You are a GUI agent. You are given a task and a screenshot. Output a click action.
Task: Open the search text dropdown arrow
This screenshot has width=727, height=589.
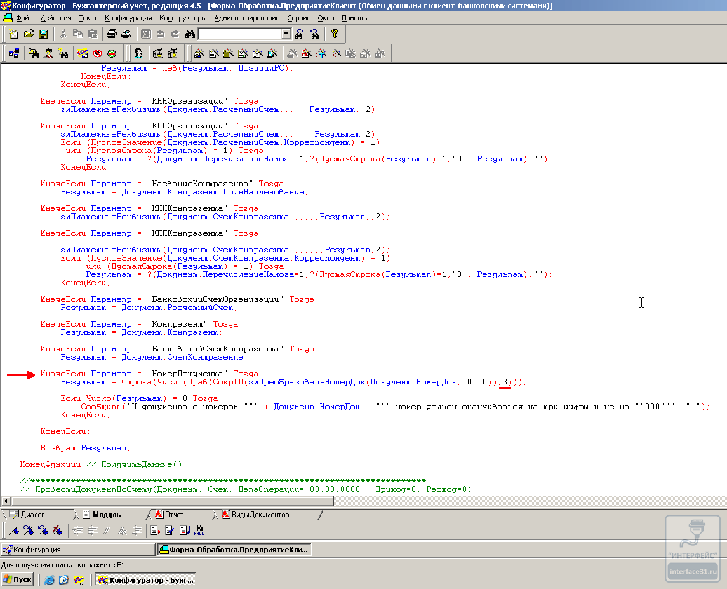click(286, 34)
